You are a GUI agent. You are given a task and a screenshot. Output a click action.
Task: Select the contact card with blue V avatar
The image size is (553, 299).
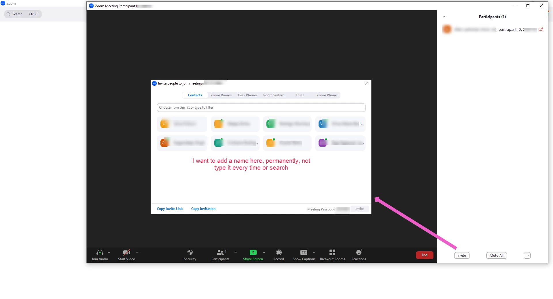click(x=340, y=124)
